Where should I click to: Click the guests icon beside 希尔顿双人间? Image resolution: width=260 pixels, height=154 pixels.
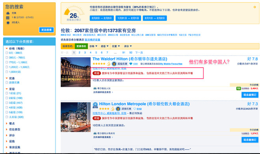tap(95, 88)
